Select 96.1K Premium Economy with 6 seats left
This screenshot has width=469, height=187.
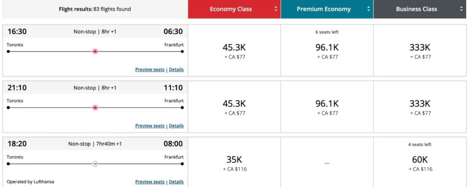(327, 50)
